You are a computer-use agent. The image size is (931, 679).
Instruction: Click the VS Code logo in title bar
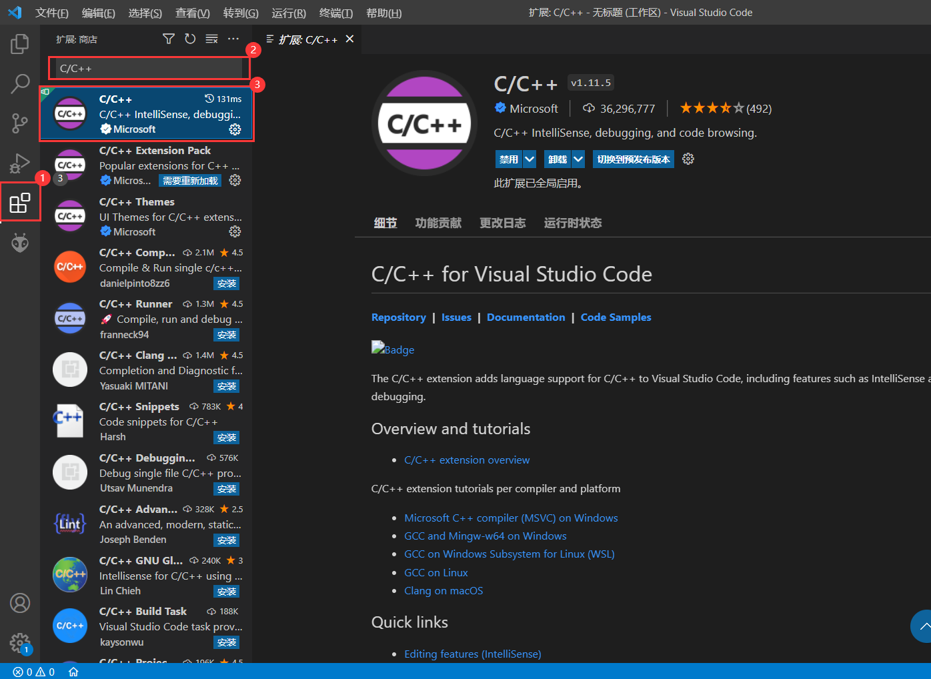[15, 13]
